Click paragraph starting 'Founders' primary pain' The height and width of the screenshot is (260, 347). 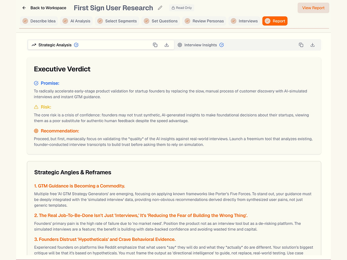coord(167,226)
